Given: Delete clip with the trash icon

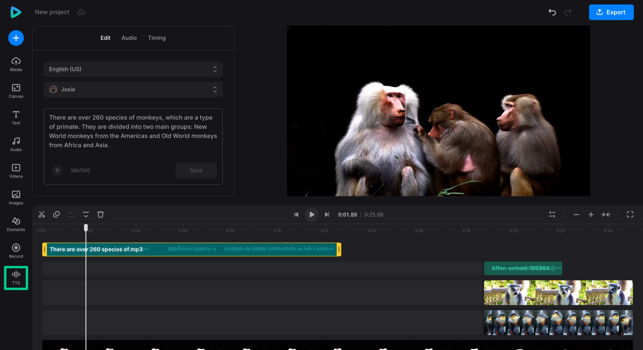Looking at the screenshot, I should tap(100, 214).
